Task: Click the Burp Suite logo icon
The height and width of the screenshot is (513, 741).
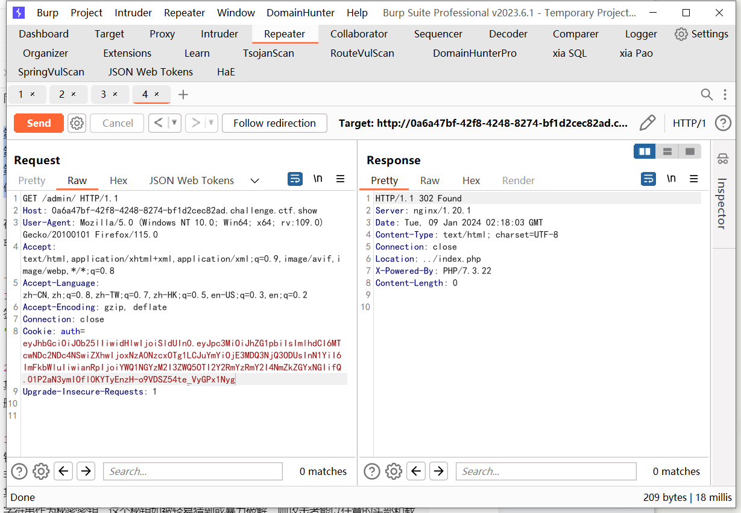Action: (19, 13)
